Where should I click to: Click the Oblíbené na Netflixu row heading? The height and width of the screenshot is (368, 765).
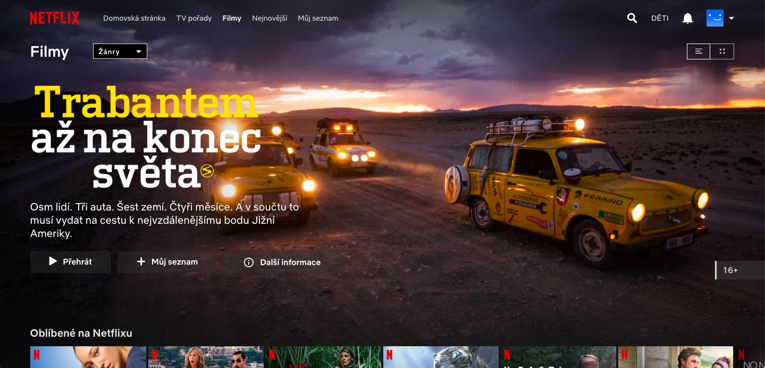point(81,333)
